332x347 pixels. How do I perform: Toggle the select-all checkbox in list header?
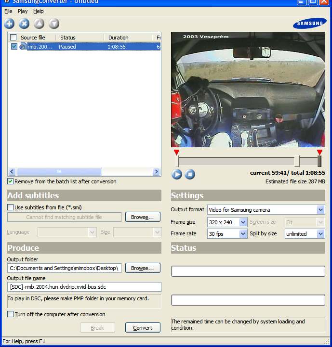[x=13, y=38]
